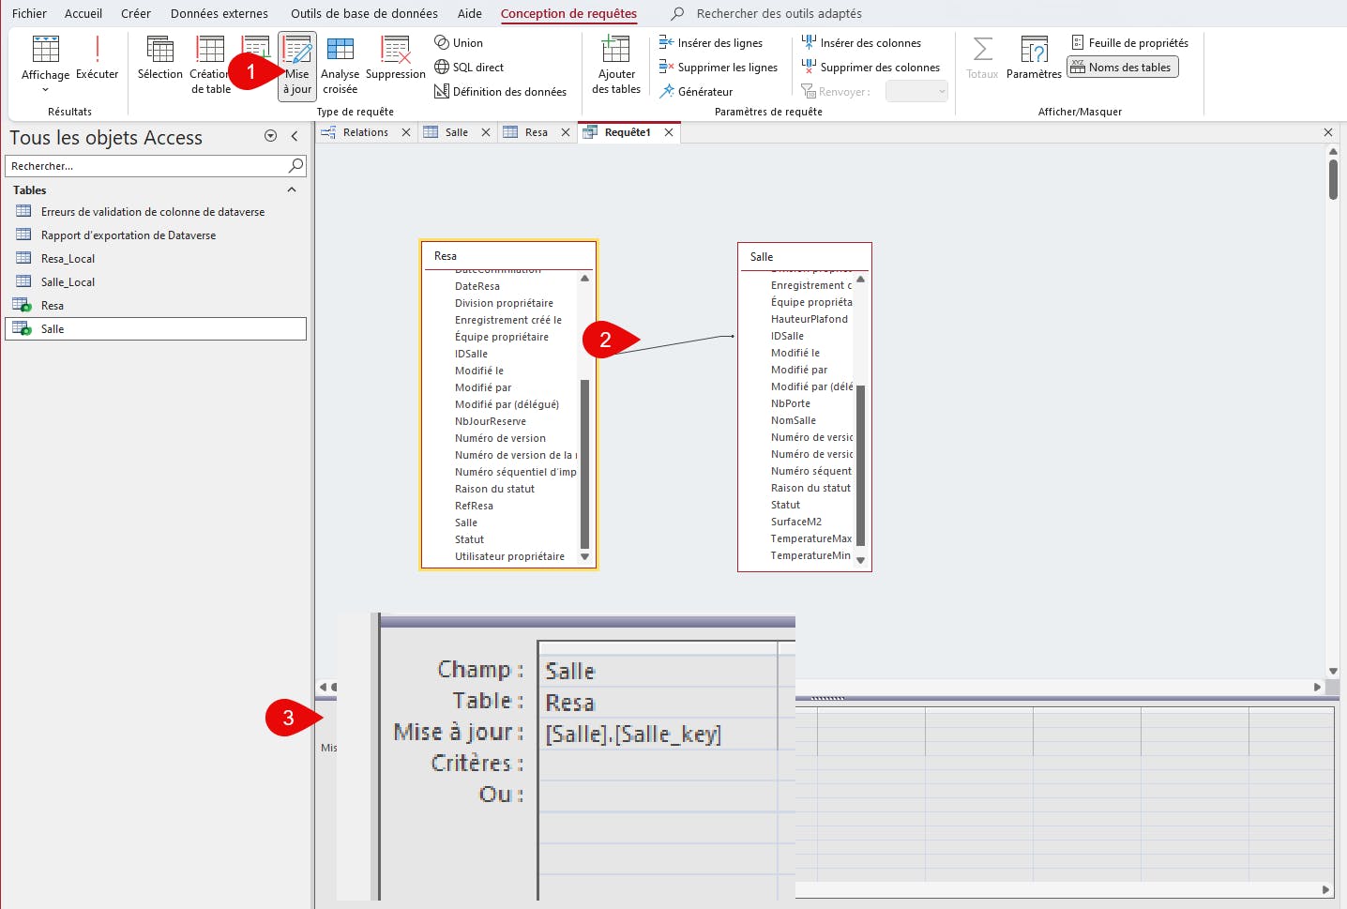The width and height of the screenshot is (1347, 909).
Task: Select NbPorte field in Salle table
Action: pyautogui.click(x=791, y=403)
